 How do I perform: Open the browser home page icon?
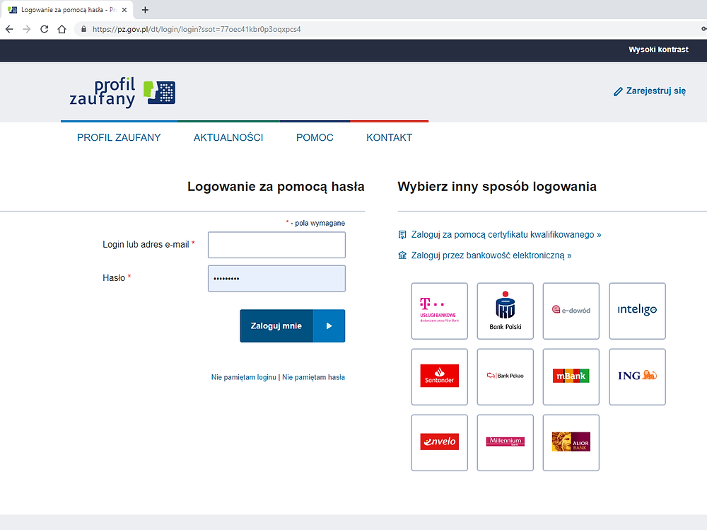pyautogui.click(x=62, y=29)
